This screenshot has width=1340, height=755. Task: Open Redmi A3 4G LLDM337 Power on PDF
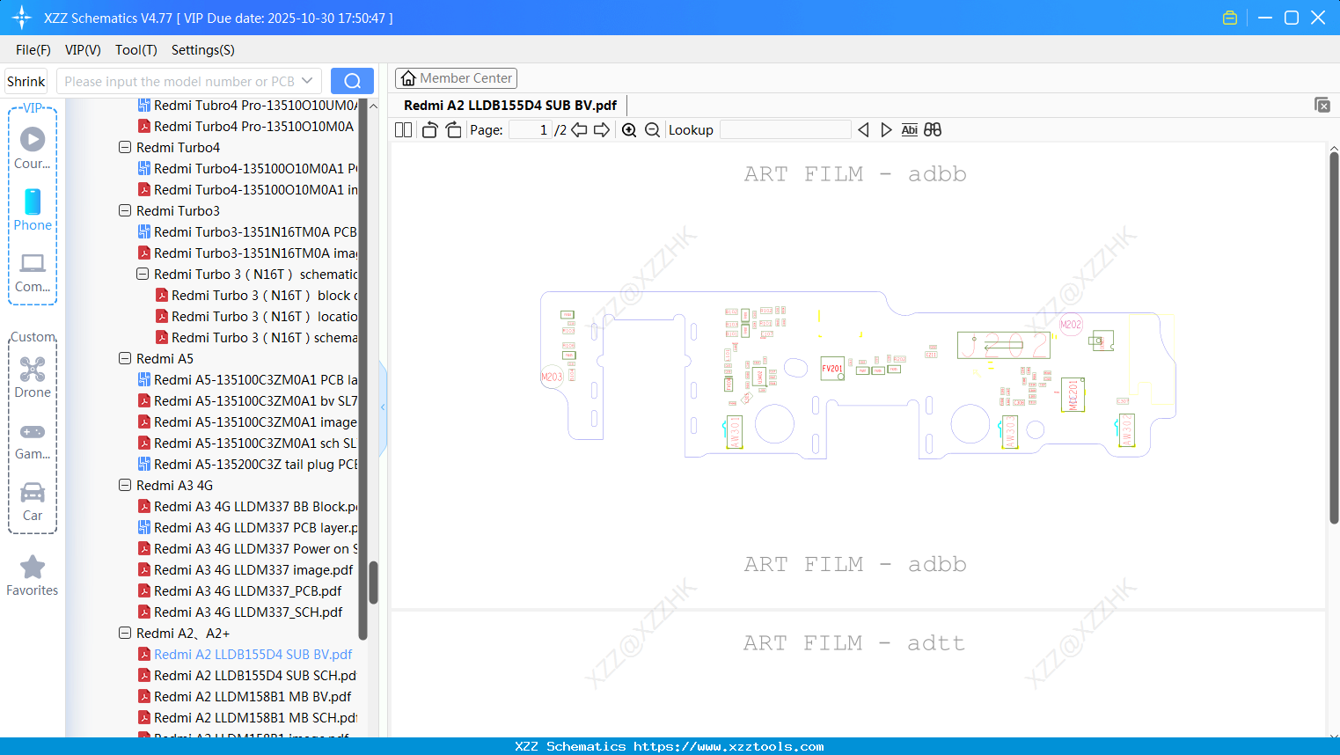248,549
